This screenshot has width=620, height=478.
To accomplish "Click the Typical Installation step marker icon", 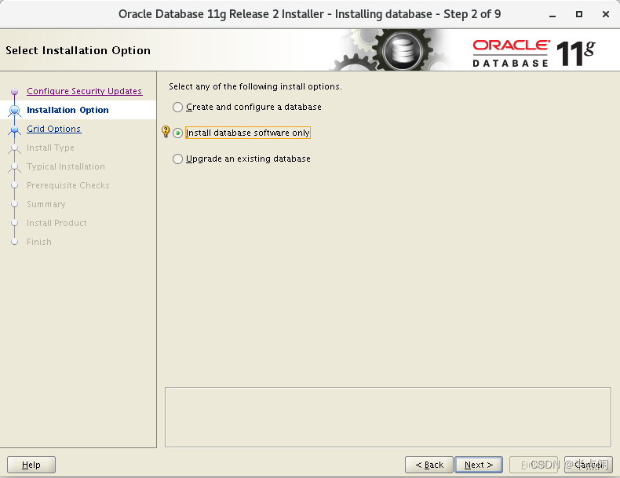I will pyautogui.click(x=15, y=167).
